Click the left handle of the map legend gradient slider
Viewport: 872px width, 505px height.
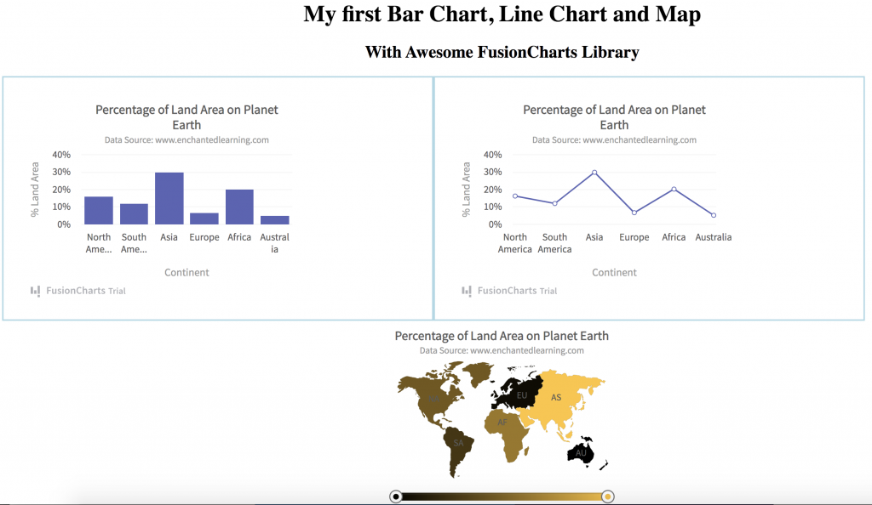(396, 495)
